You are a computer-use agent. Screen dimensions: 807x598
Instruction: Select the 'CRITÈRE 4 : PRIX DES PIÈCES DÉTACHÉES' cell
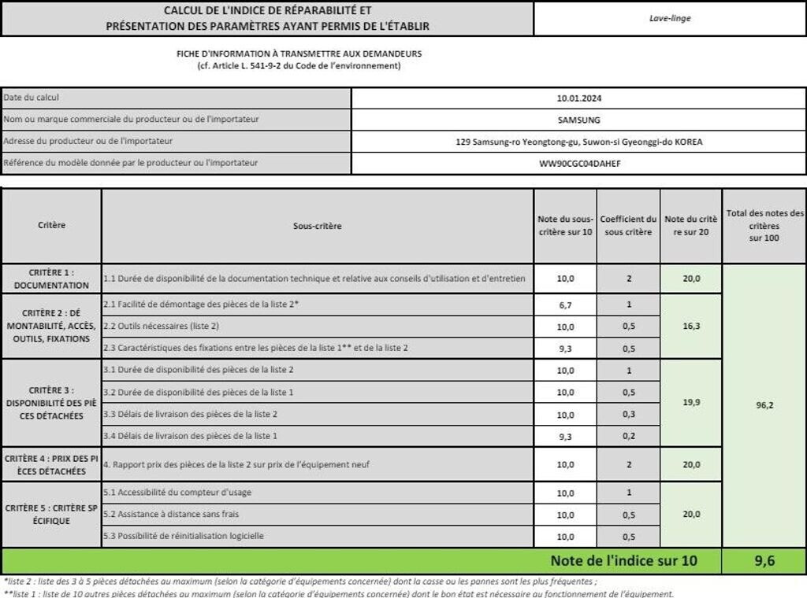click(x=51, y=464)
